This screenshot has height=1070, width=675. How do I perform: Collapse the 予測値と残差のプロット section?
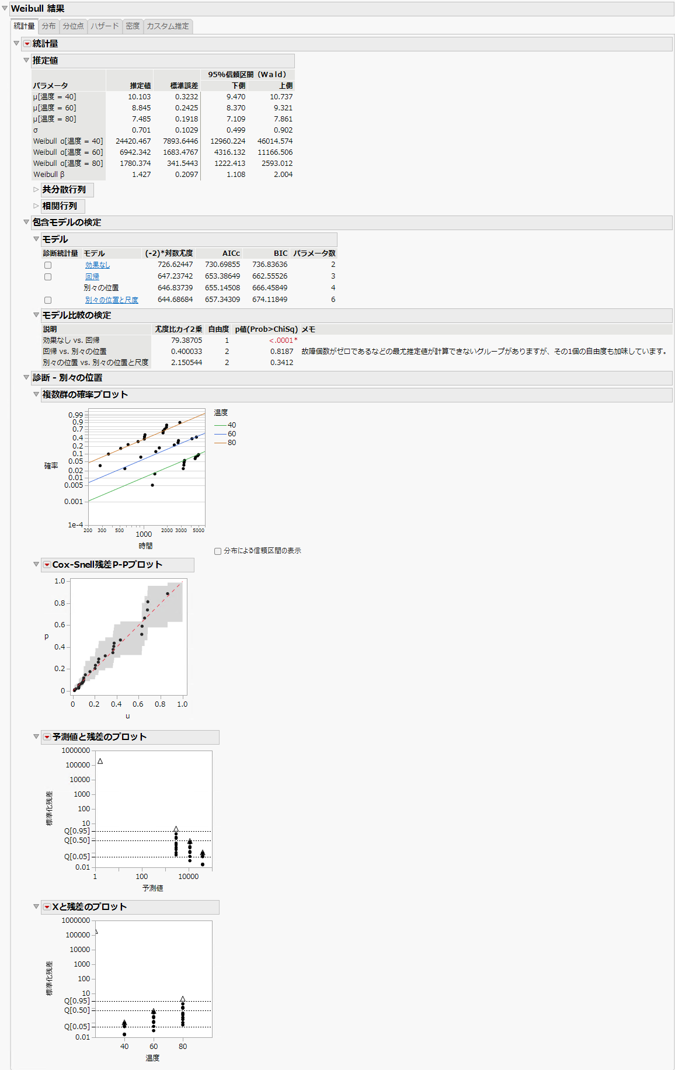click(36, 737)
